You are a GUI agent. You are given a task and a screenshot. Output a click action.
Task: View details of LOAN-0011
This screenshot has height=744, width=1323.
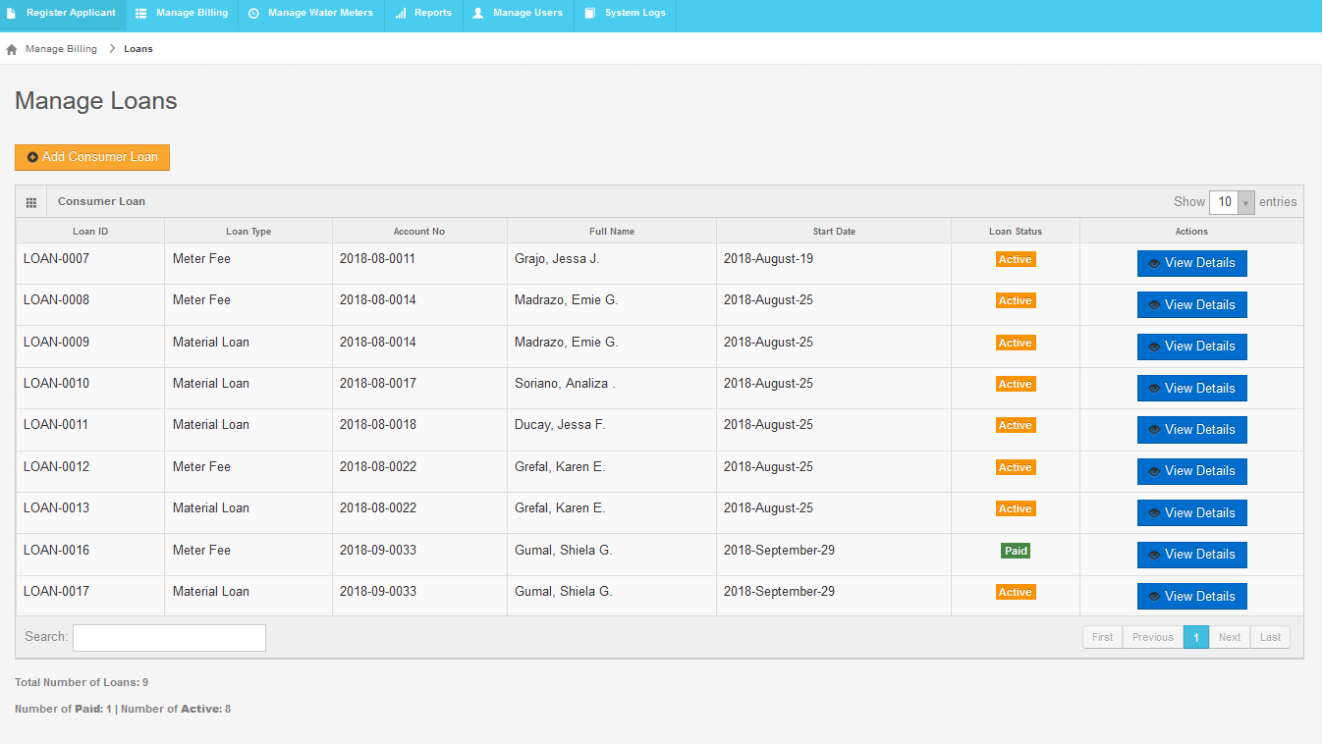tap(1191, 430)
